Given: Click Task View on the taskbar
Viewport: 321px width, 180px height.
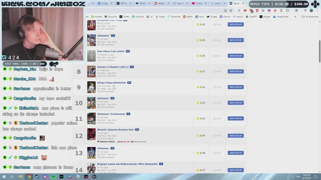Looking at the screenshot, I should click(12, 177).
